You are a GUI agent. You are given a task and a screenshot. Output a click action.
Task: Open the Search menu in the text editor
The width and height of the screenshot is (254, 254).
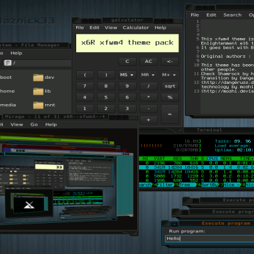232,15
